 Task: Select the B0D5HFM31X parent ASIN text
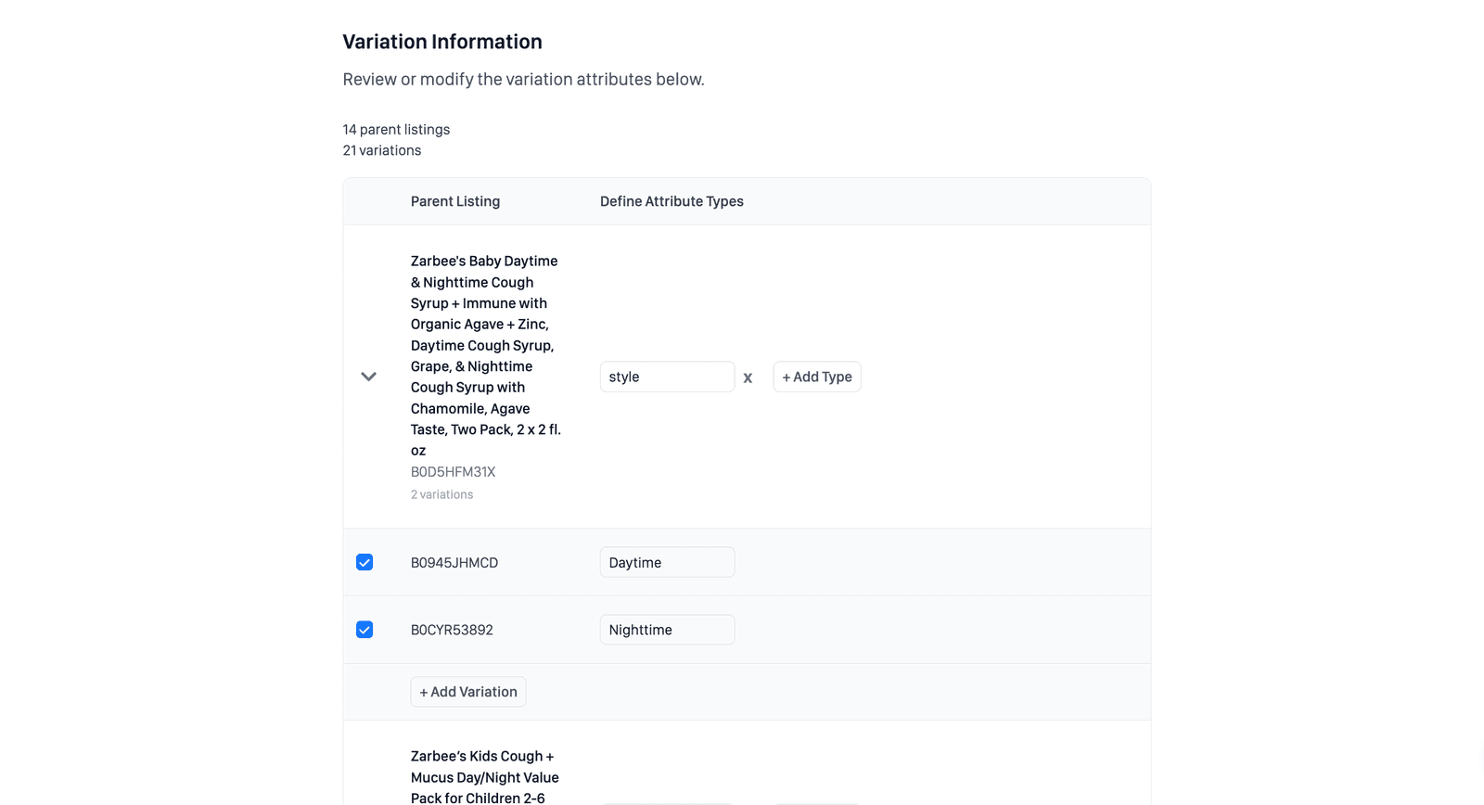pos(453,472)
